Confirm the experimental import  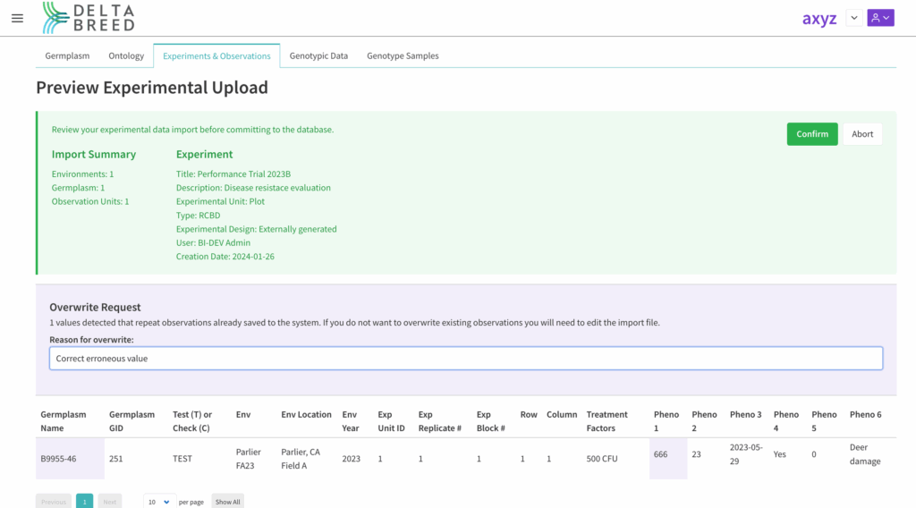[x=811, y=134]
